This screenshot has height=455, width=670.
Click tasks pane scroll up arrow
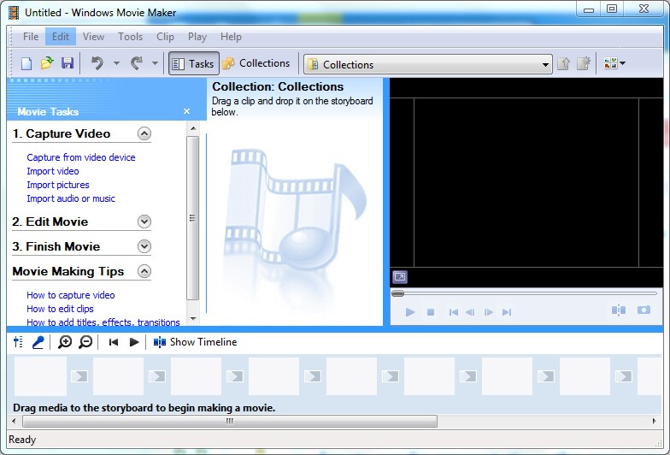(x=193, y=128)
